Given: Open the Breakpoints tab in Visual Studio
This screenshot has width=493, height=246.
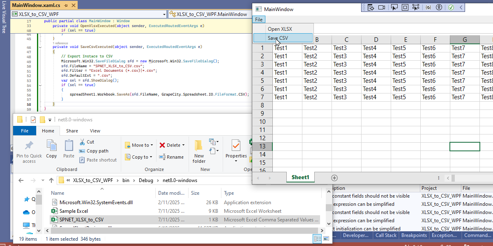Looking at the screenshot, I should click(x=414, y=235).
